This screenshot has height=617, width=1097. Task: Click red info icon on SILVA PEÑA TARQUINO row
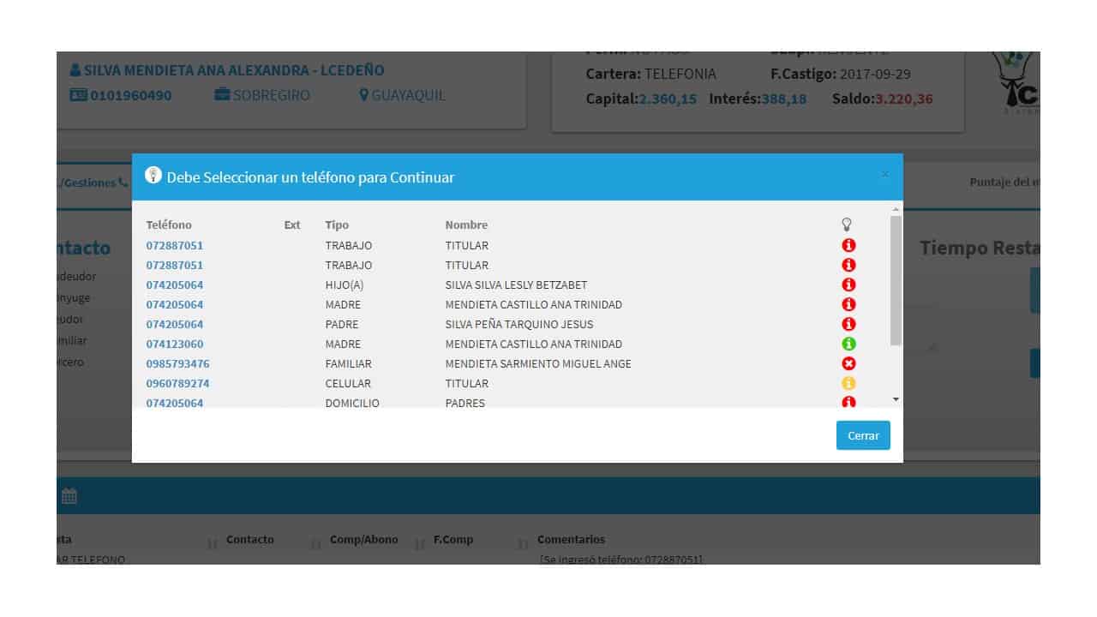click(848, 324)
